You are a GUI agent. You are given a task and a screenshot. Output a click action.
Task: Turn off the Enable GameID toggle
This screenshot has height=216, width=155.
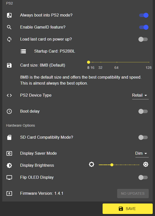(143, 27)
